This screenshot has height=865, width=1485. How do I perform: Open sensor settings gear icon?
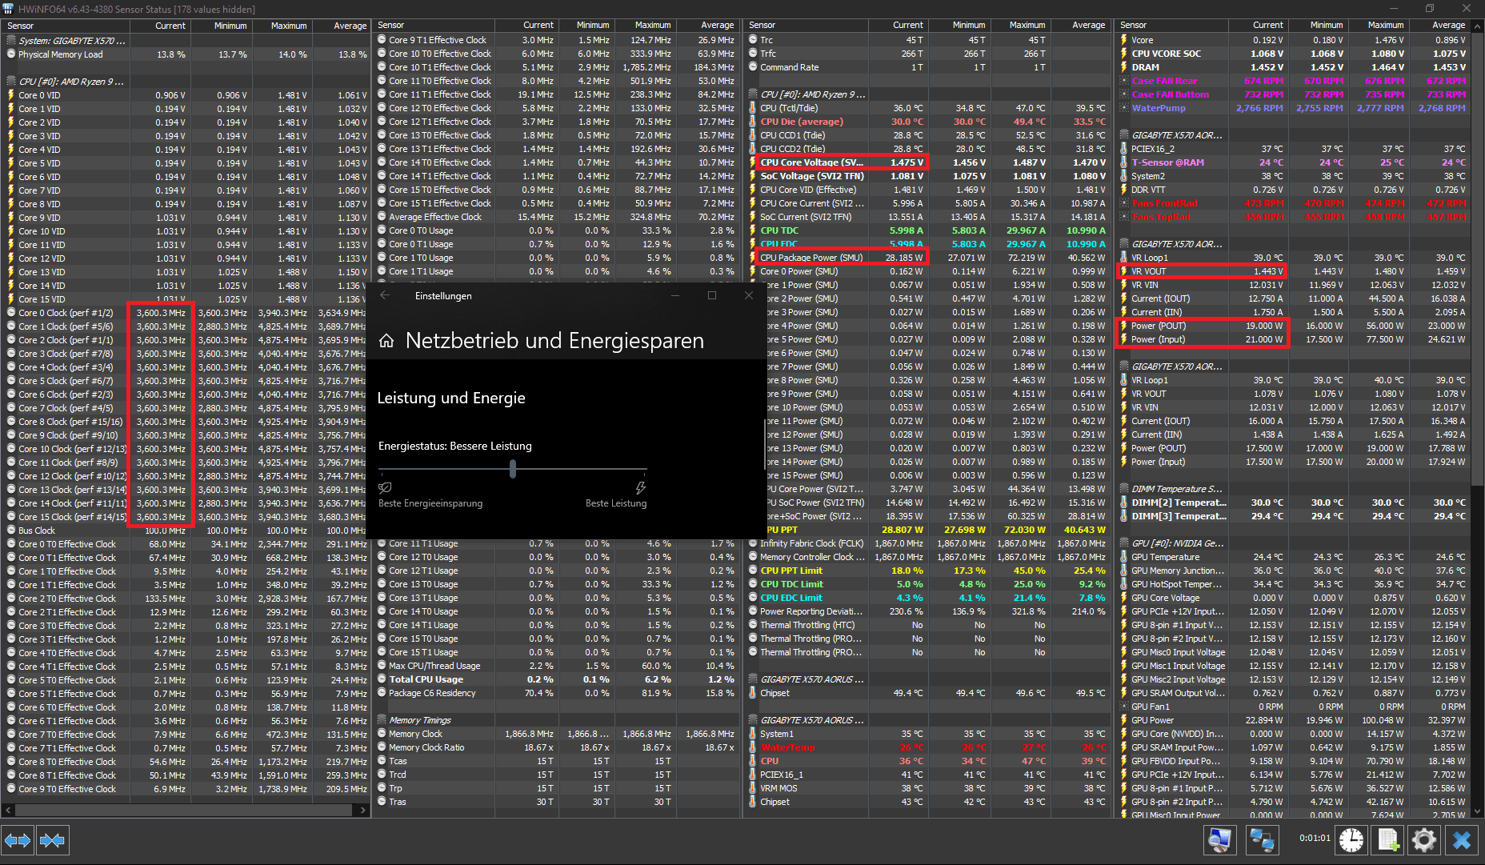point(1424,840)
